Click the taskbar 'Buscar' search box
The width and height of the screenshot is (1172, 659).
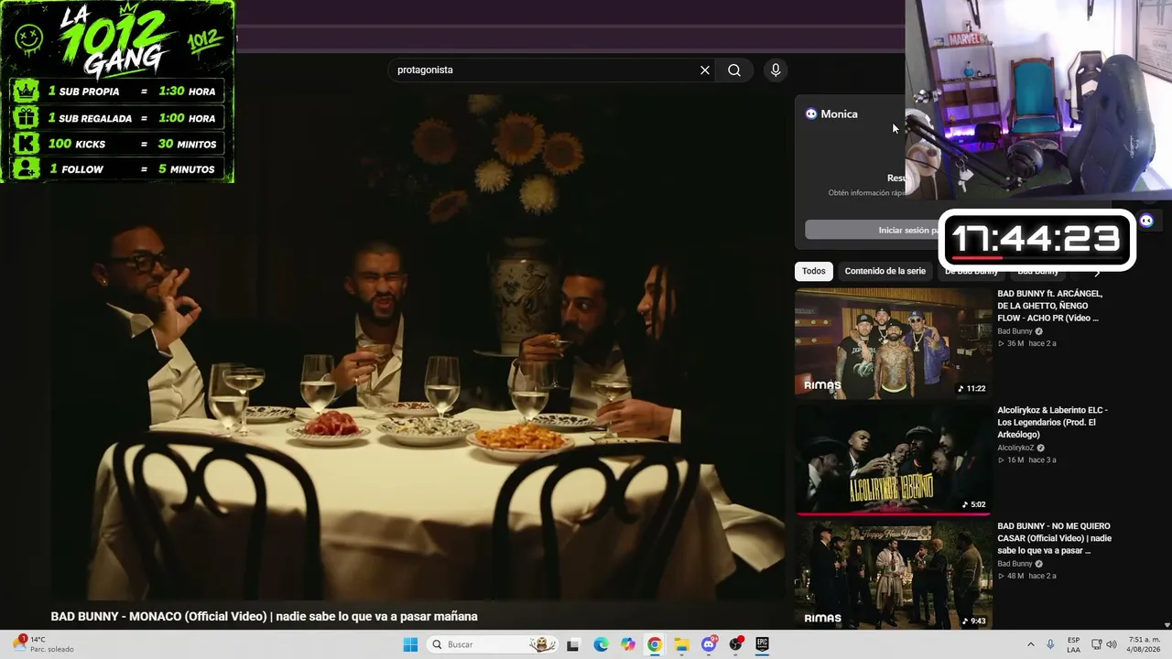493,644
